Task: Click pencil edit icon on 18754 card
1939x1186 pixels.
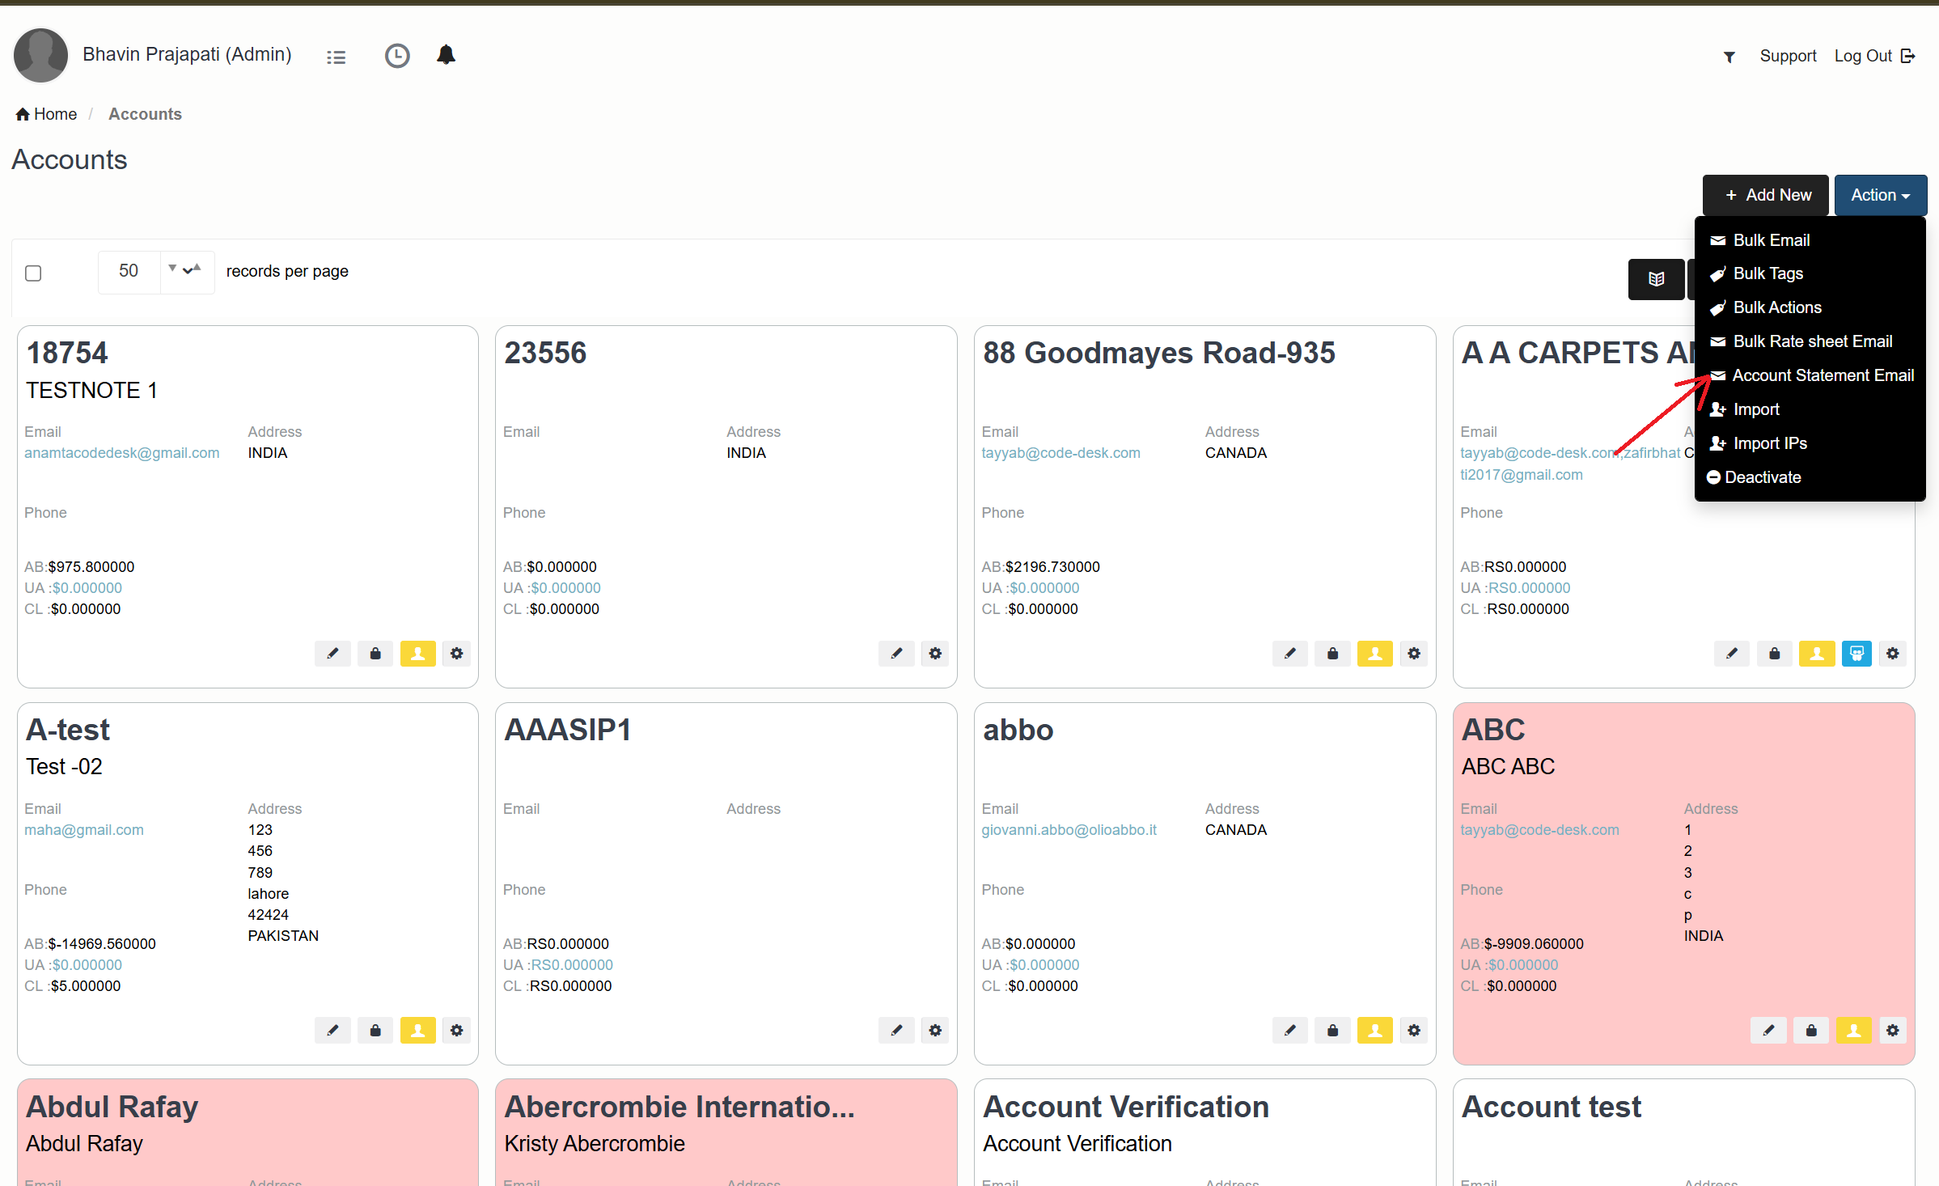Action: pos(332,654)
